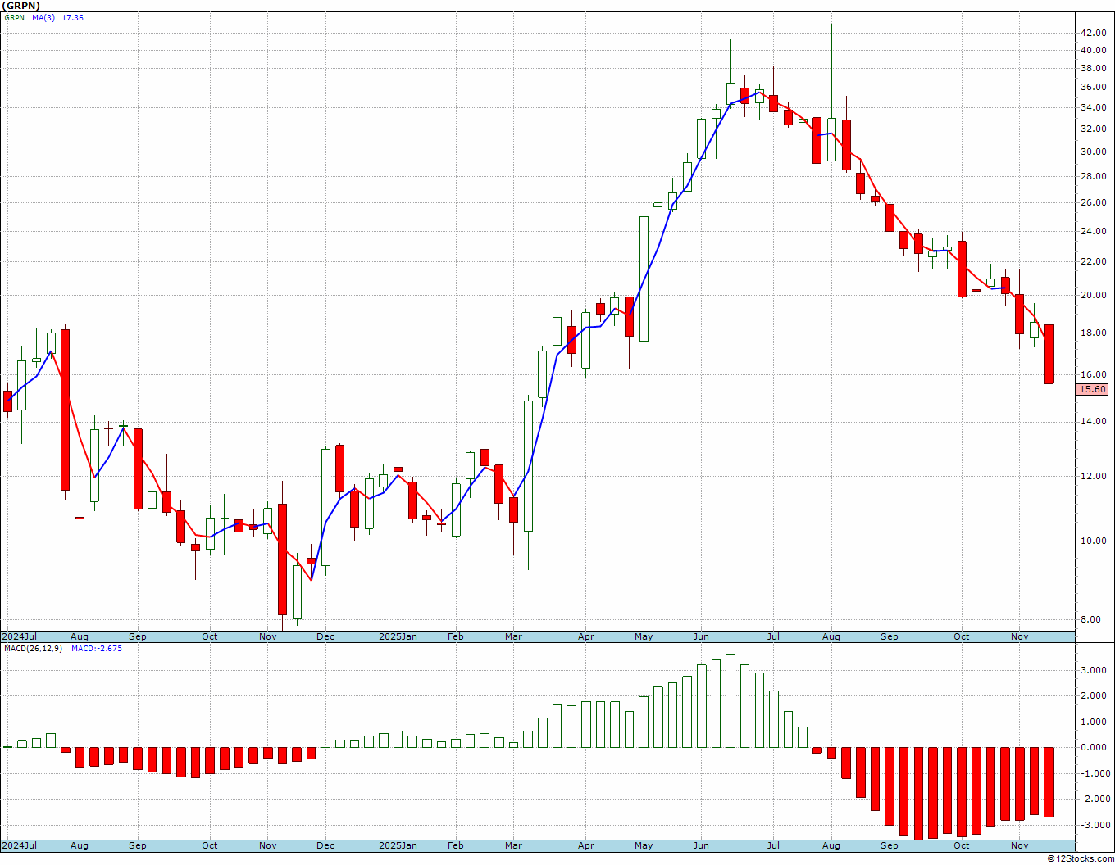Viewport: 1115px width, 865px height.
Task: Click Apr on the price chart time axis
Action: tap(586, 636)
